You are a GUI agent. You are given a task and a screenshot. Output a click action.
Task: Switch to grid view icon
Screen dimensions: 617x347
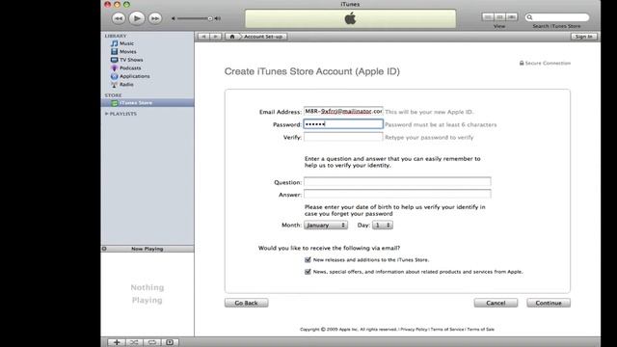tap(499, 17)
